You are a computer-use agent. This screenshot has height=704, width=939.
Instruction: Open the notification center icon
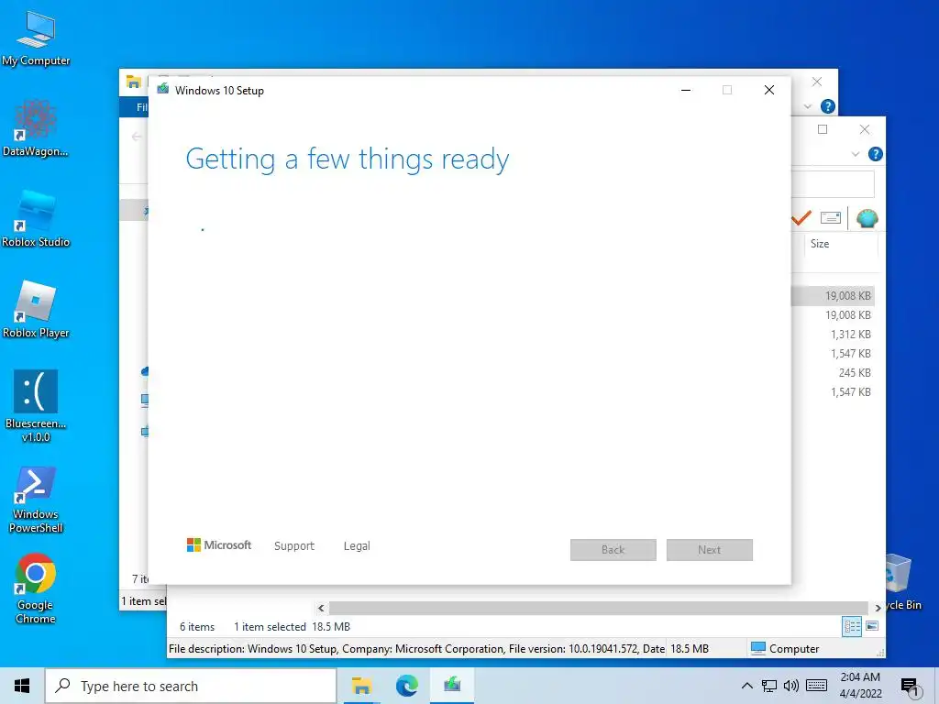[x=910, y=687]
